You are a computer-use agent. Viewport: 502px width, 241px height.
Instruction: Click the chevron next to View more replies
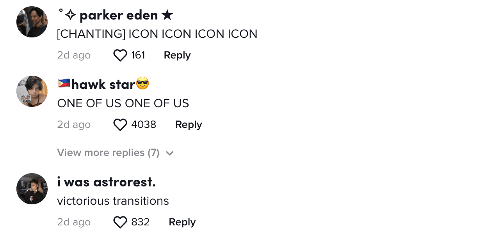coord(170,153)
